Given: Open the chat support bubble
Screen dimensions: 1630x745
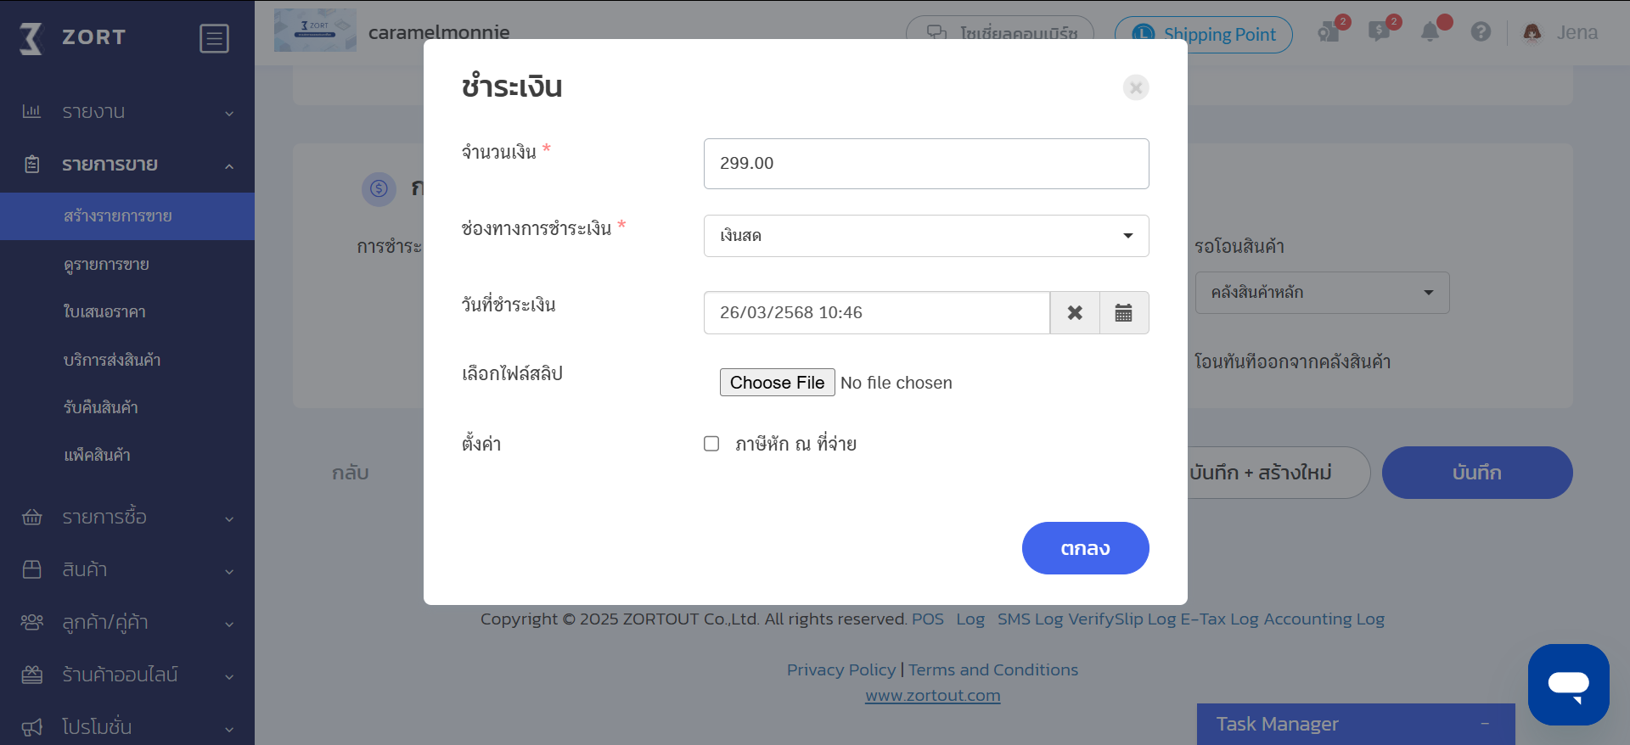Looking at the screenshot, I should click(1568, 684).
